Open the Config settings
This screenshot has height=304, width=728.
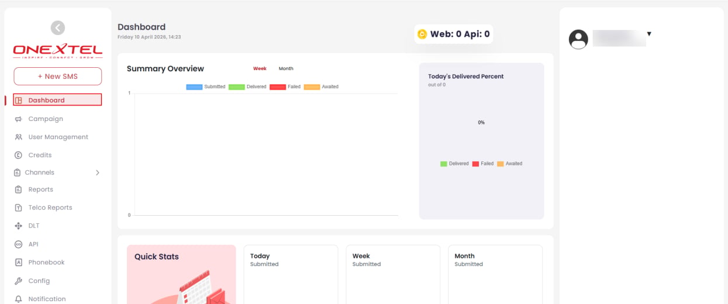click(x=39, y=281)
